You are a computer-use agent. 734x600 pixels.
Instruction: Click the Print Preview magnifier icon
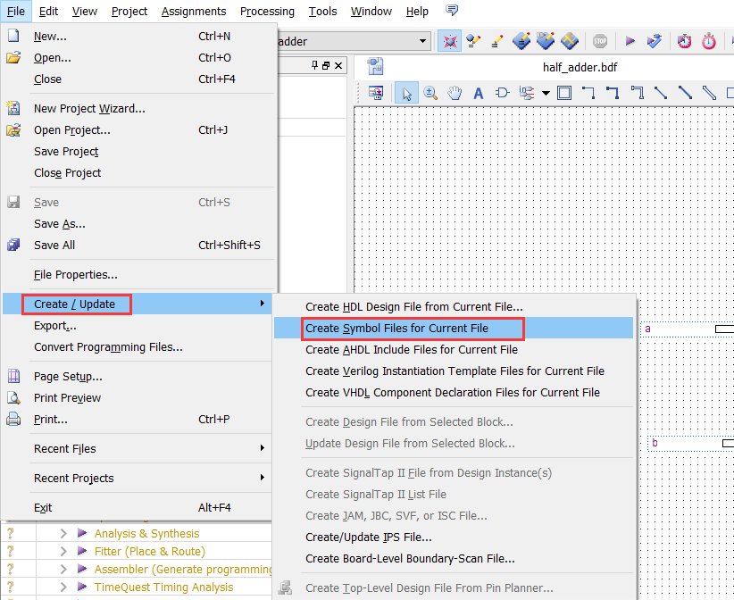13,398
